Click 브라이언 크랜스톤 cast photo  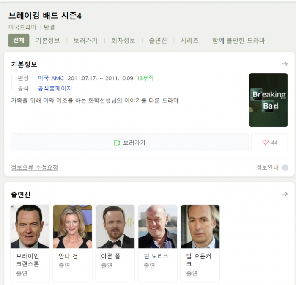pos(30,227)
